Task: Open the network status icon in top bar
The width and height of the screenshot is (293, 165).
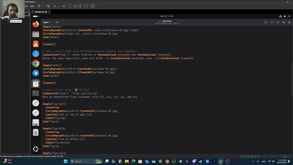Action: pyautogui.click(x=281, y=16)
